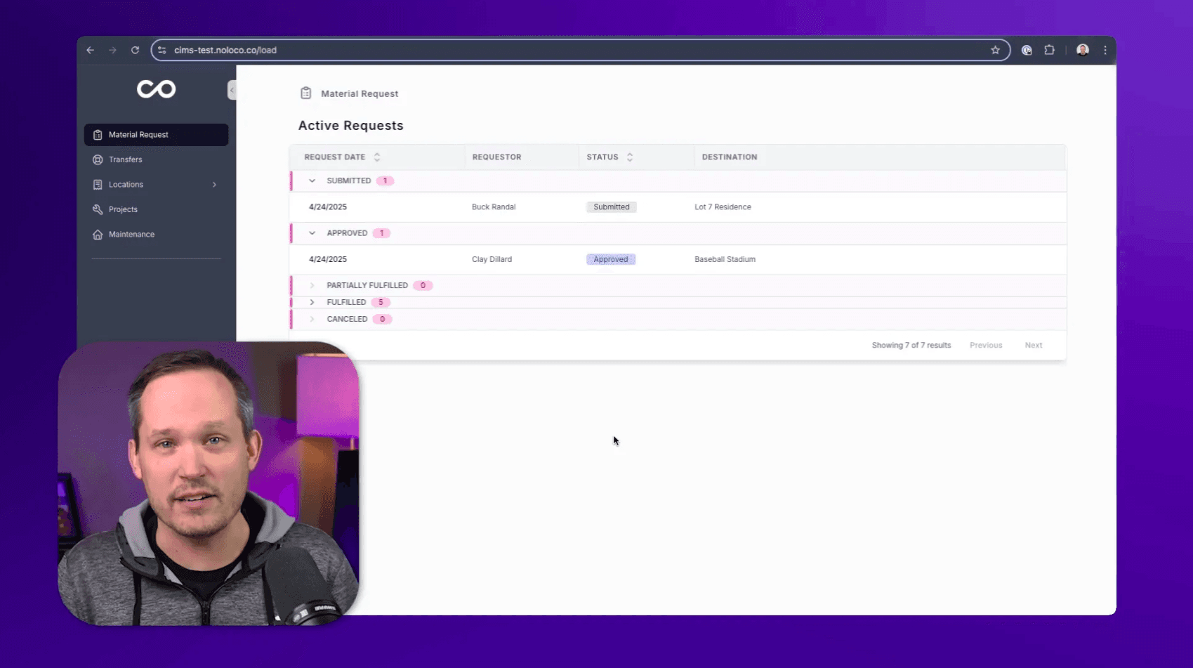
Task: Click Showing 7 of 7 results text
Action: [911, 346]
